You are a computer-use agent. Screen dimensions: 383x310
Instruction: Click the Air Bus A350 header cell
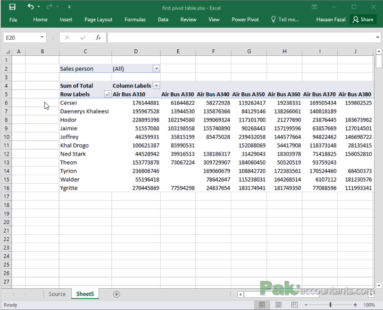[x=248, y=94]
